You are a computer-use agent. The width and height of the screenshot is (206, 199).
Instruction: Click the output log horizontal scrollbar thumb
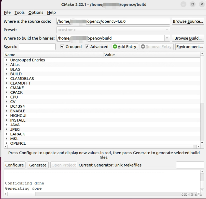pyautogui.click(x=21, y=194)
